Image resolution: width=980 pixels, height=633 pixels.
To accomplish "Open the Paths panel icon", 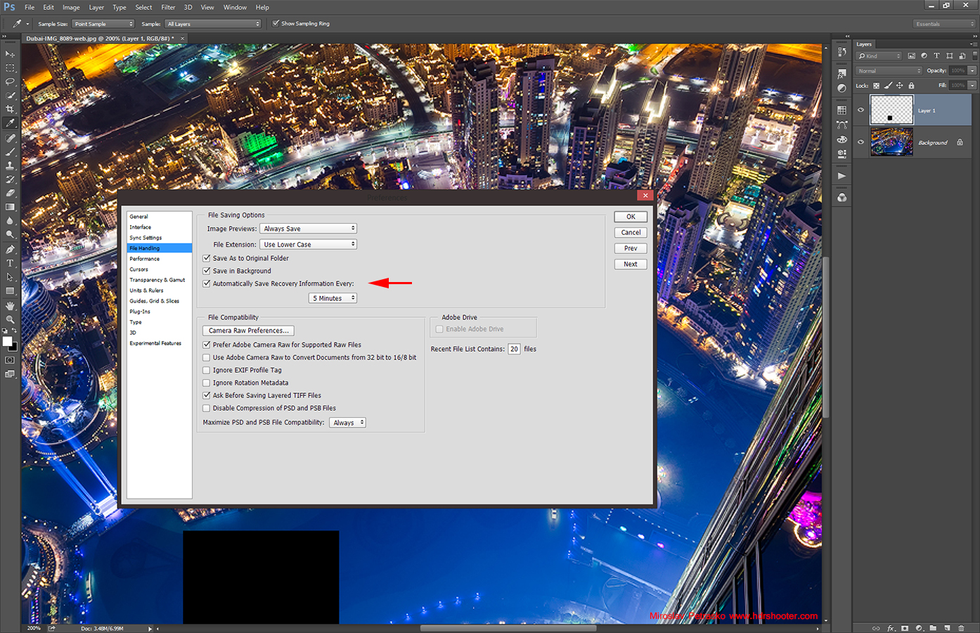I will pos(842,124).
